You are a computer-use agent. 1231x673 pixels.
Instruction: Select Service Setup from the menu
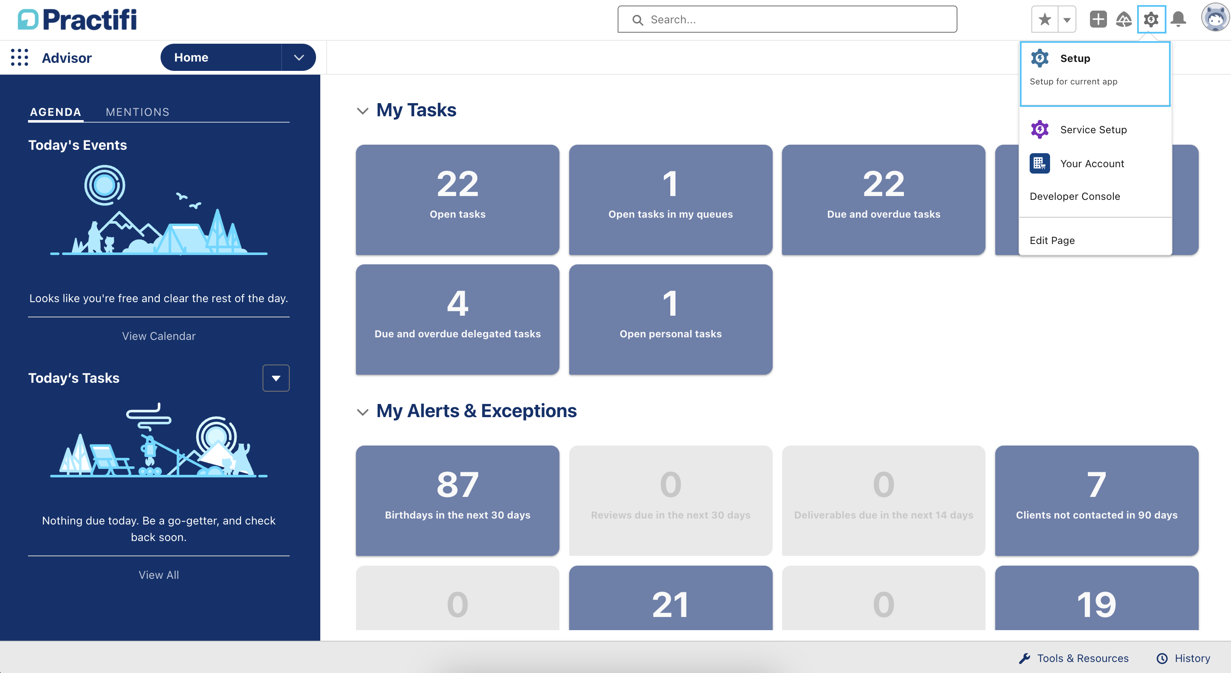tap(1093, 129)
